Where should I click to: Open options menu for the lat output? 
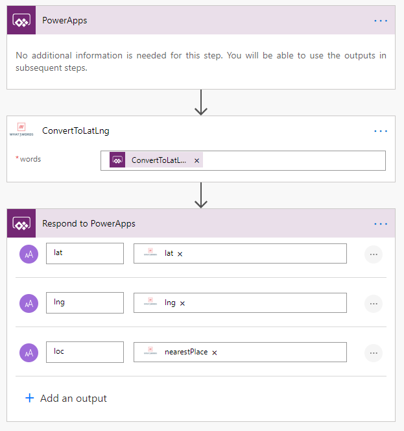point(374,254)
